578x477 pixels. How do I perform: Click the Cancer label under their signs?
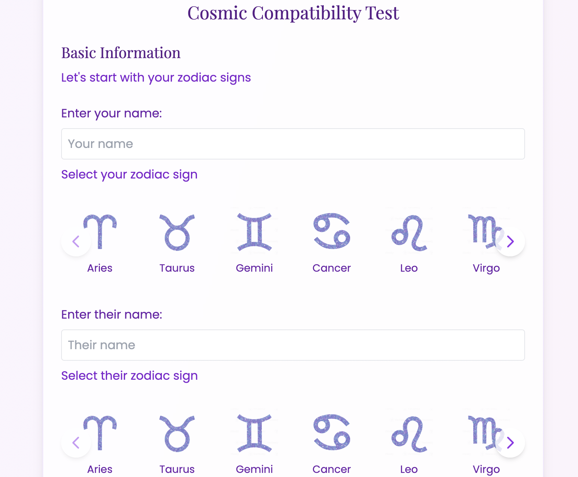332,469
